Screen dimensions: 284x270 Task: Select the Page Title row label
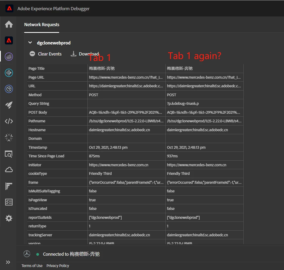[36, 68]
